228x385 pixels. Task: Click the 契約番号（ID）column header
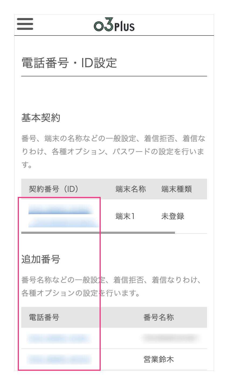coord(54,189)
